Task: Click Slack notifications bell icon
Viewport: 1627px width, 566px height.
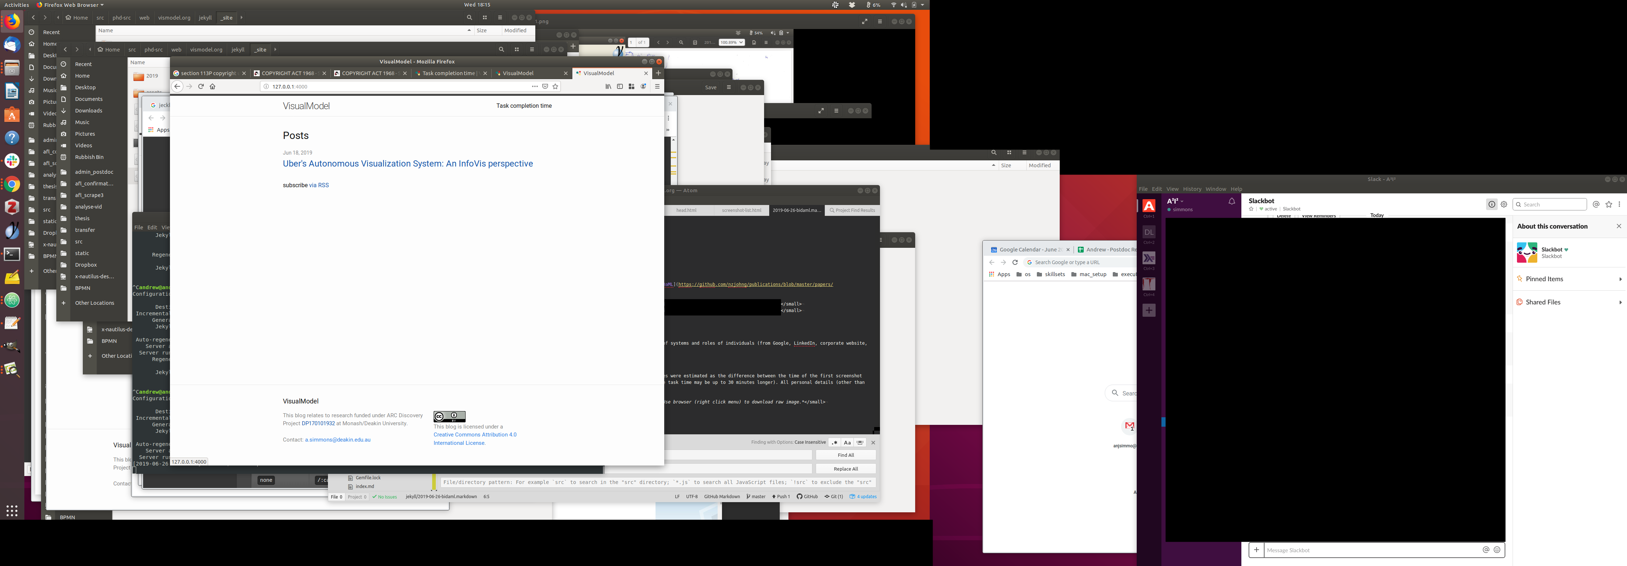Action: 1231,202
